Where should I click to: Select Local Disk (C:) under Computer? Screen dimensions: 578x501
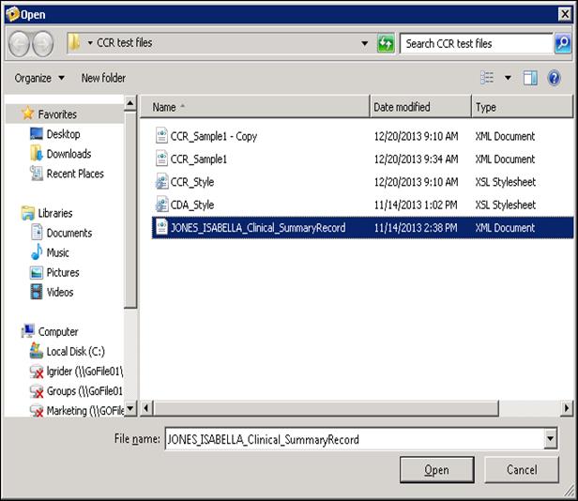(75, 351)
